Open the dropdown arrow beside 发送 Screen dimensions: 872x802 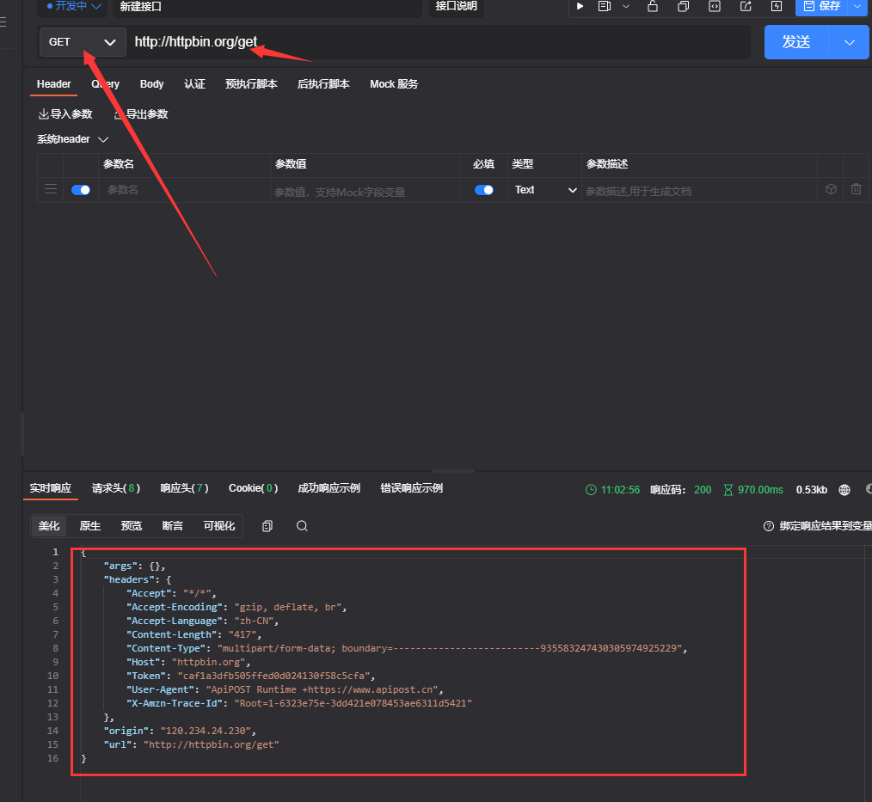(x=849, y=42)
